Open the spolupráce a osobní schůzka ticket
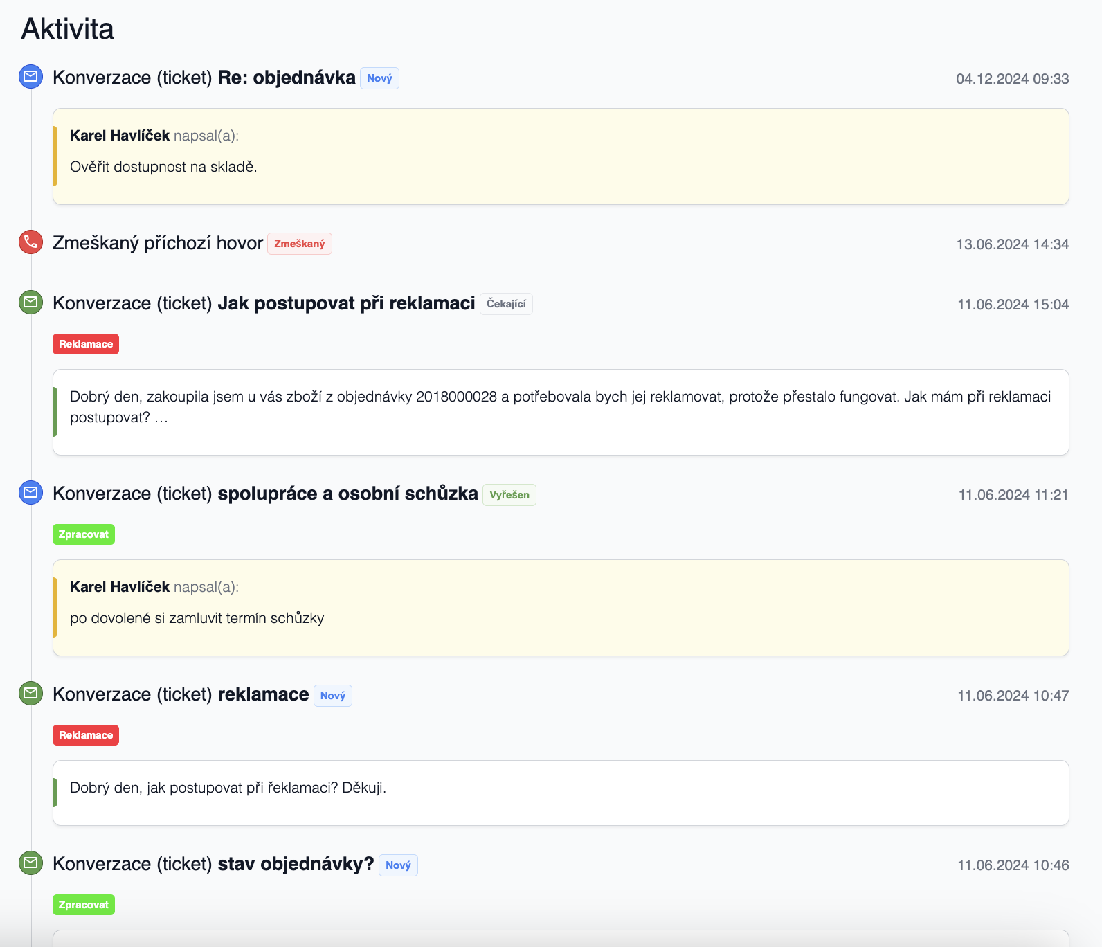 [347, 494]
